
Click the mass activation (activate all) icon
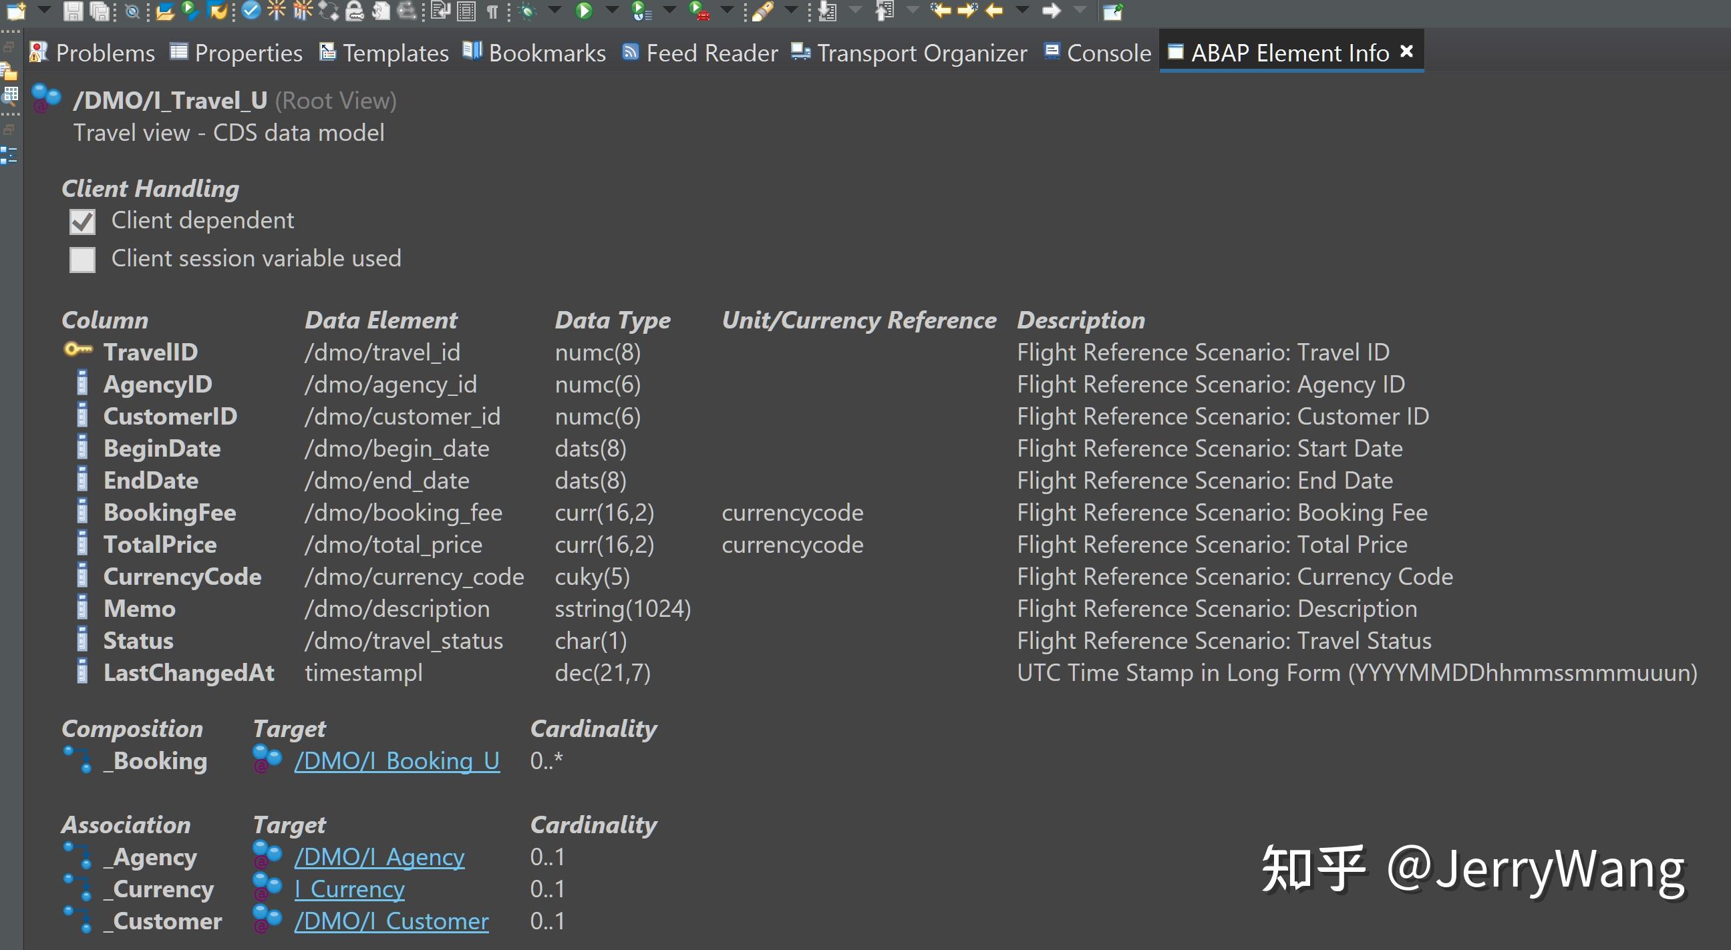click(x=303, y=11)
